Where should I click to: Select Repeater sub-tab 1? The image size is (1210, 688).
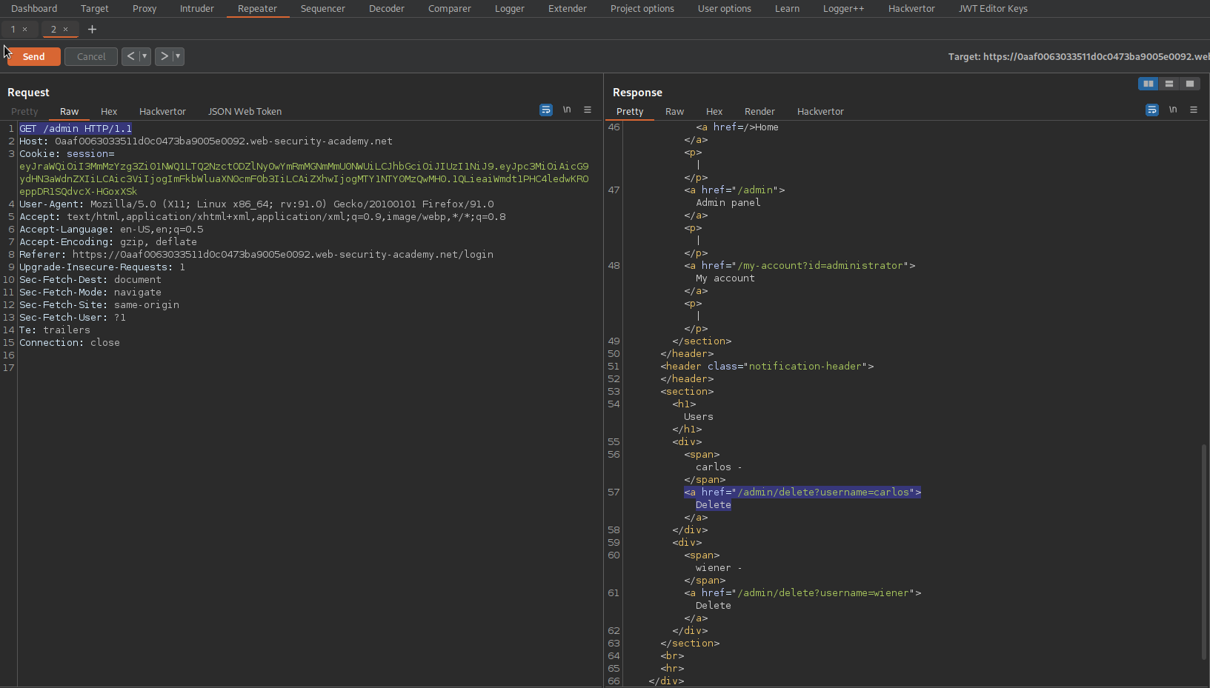coord(13,30)
